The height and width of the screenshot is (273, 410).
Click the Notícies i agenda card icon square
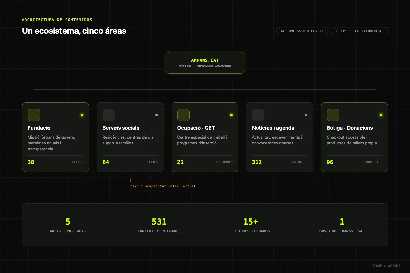click(258, 115)
